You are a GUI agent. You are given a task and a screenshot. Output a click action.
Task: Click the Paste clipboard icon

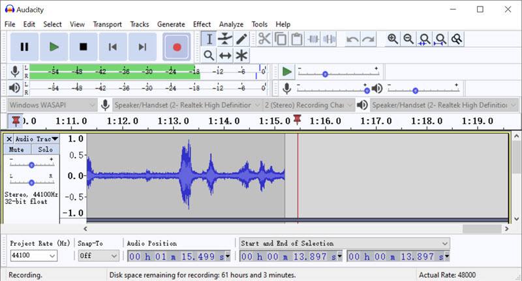(297, 39)
